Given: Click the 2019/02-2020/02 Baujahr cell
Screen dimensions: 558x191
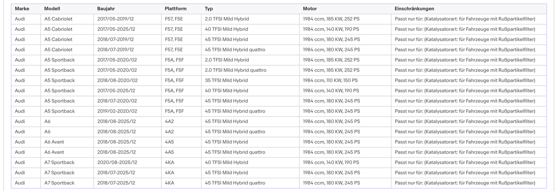Looking at the screenshot, I should pos(117,111).
